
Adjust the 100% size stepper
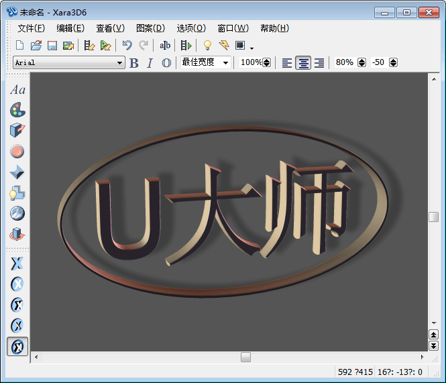pos(266,62)
